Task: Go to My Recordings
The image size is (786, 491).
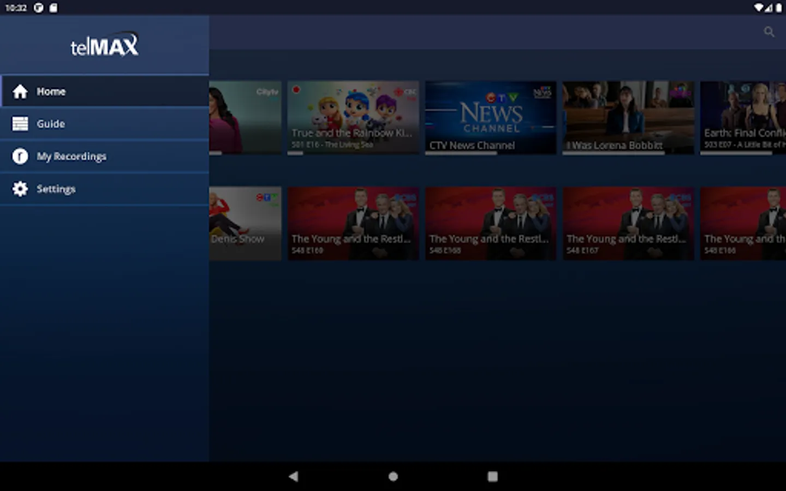Action: click(x=104, y=157)
